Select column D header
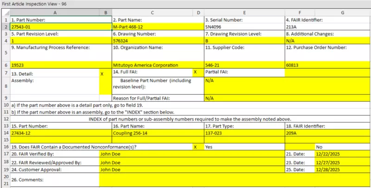The width and height of the screenshot is (371, 188). pos(198,13)
